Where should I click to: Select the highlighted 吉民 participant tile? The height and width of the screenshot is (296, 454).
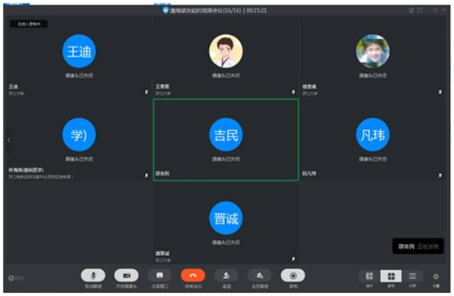pyautogui.click(x=226, y=140)
